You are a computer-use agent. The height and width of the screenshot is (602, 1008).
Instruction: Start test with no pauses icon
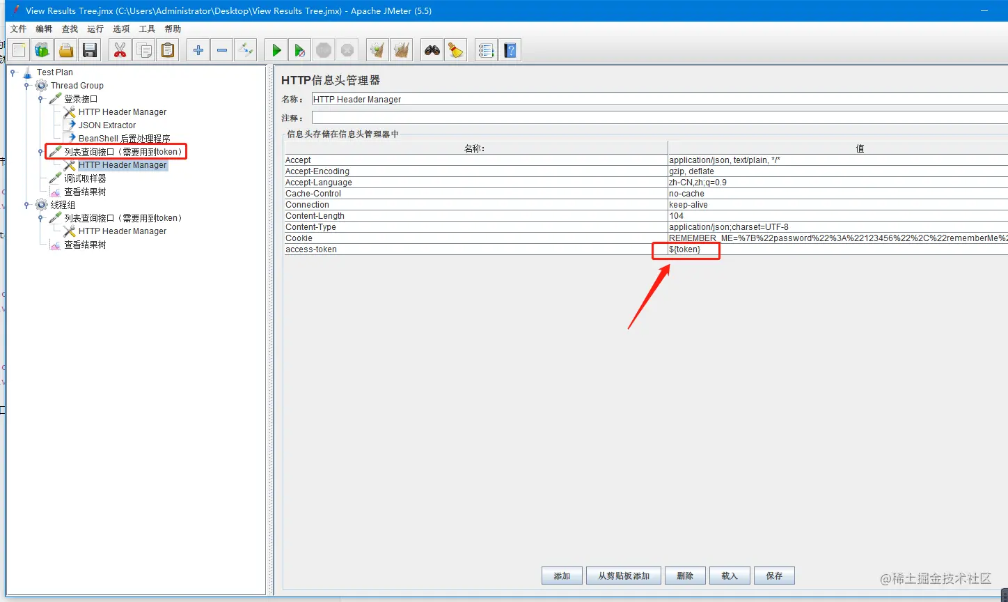pos(300,50)
